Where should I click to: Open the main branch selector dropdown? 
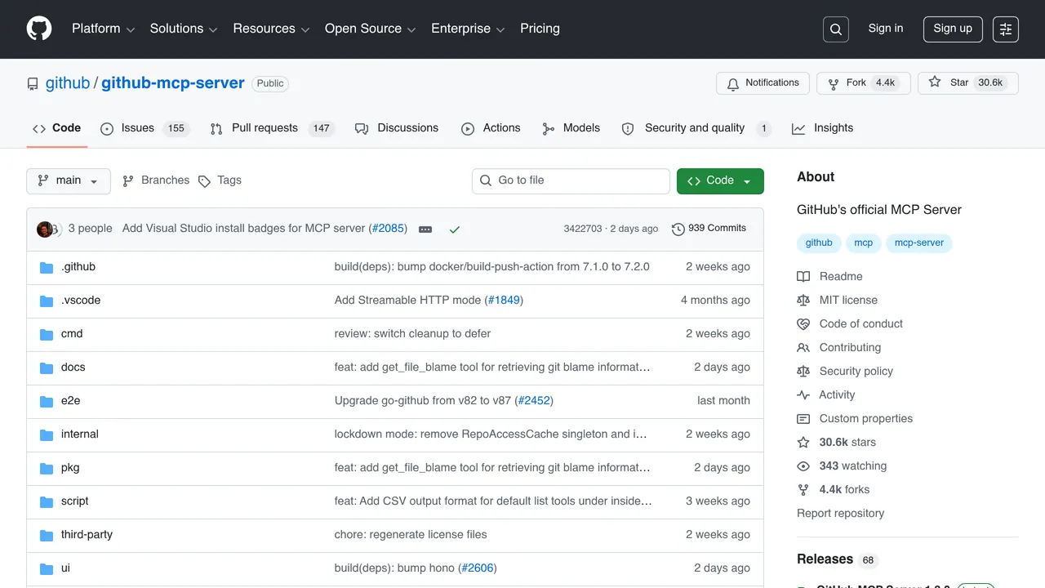click(69, 181)
